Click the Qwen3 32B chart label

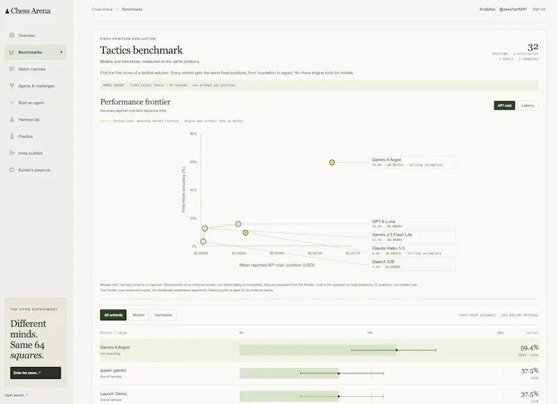point(412,264)
